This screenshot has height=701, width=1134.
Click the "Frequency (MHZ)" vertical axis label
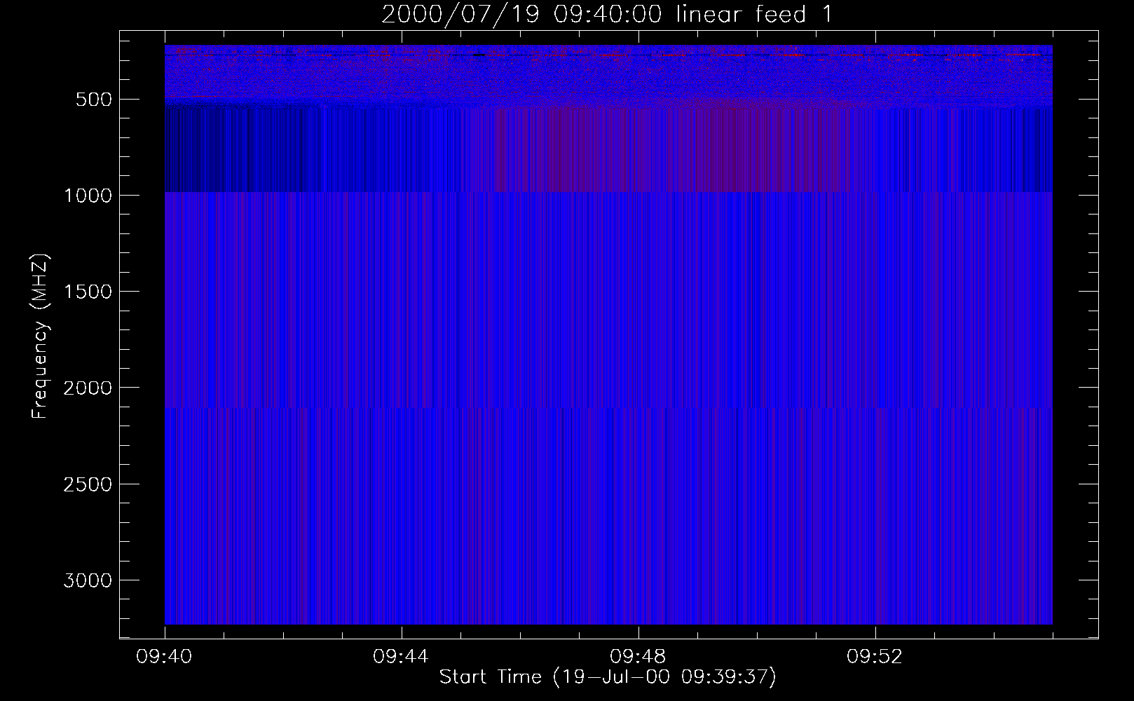point(40,336)
